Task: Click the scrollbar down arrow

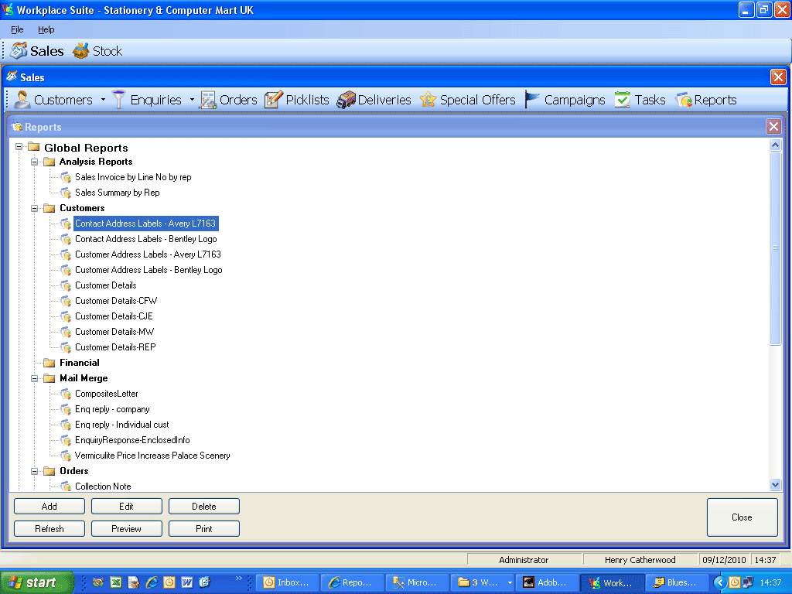Action: (x=775, y=485)
